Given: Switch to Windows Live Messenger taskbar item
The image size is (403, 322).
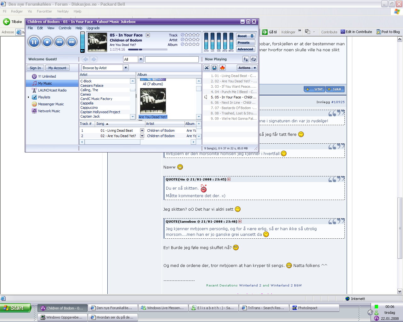Looking at the screenshot, I should click(163, 308).
